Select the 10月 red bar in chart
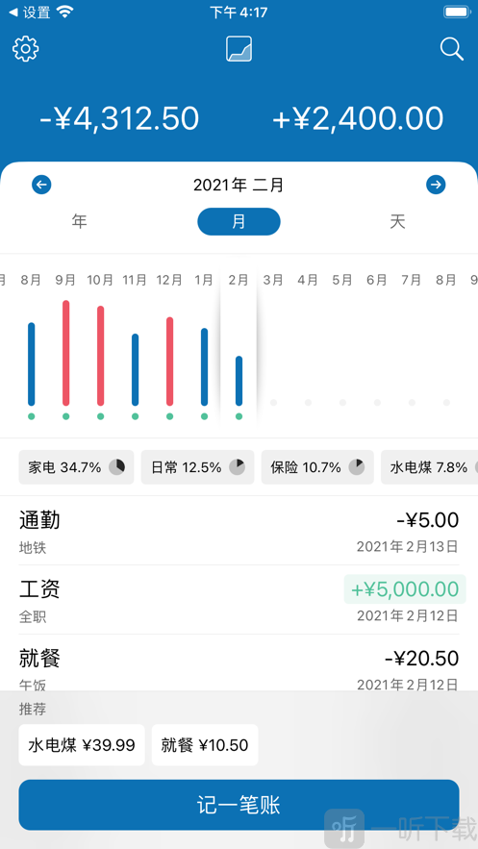 pyautogui.click(x=101, y=356)
